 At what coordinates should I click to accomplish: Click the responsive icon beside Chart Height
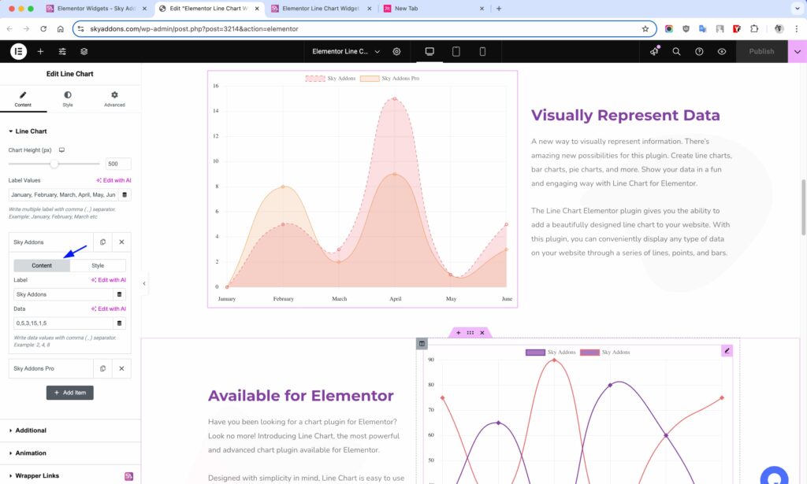point(61,150)
